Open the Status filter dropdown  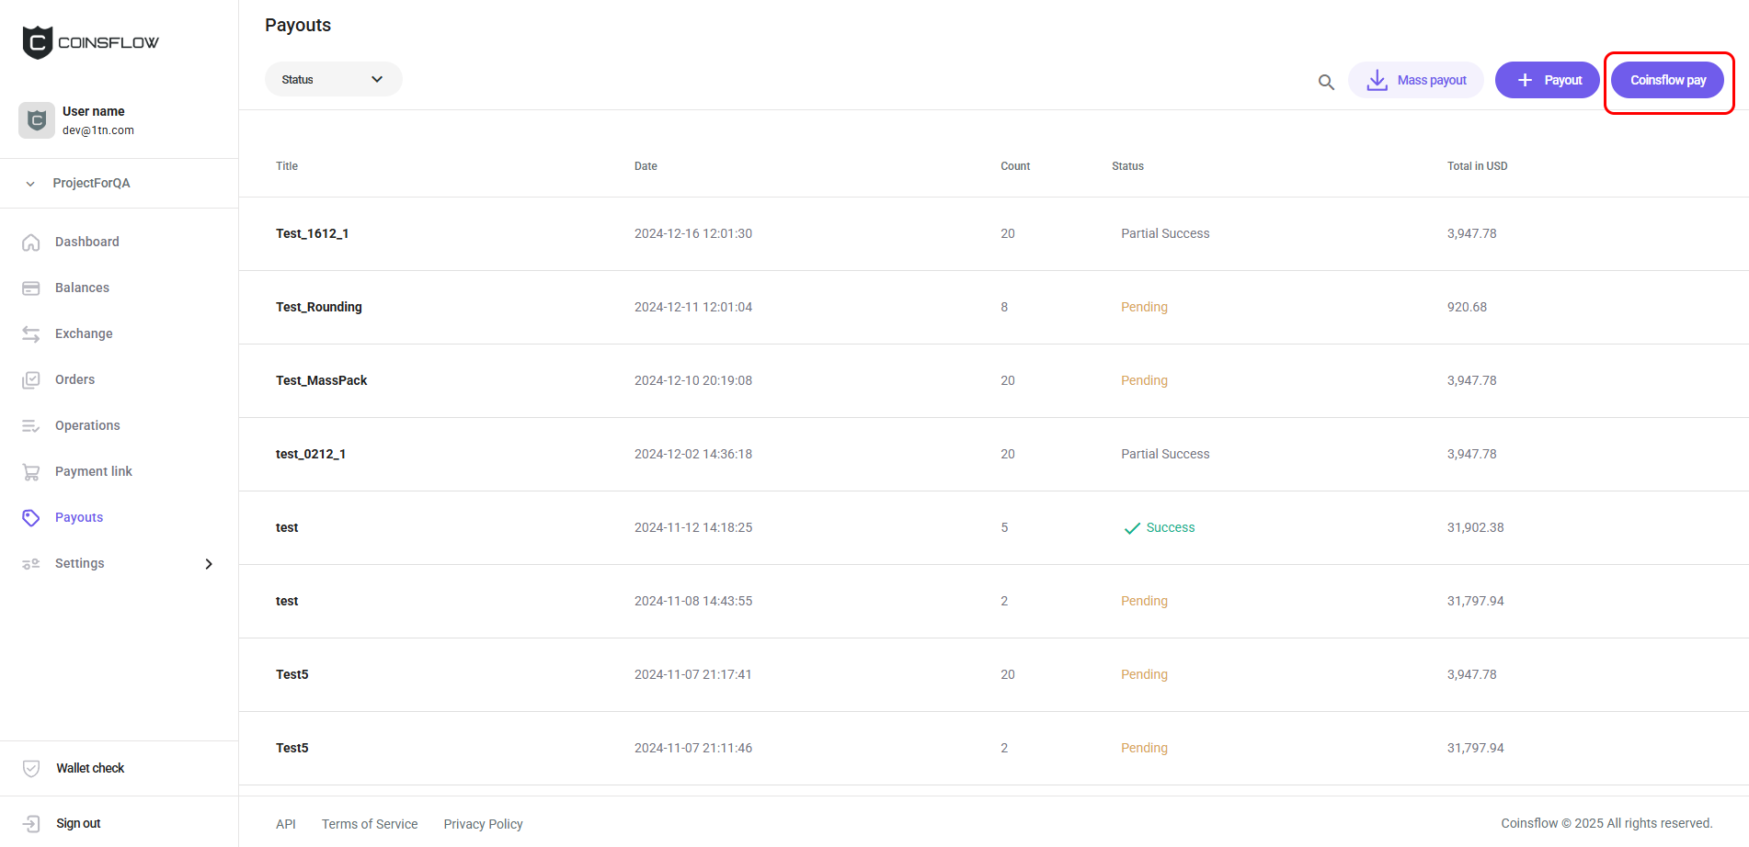[x=333, y=79]
